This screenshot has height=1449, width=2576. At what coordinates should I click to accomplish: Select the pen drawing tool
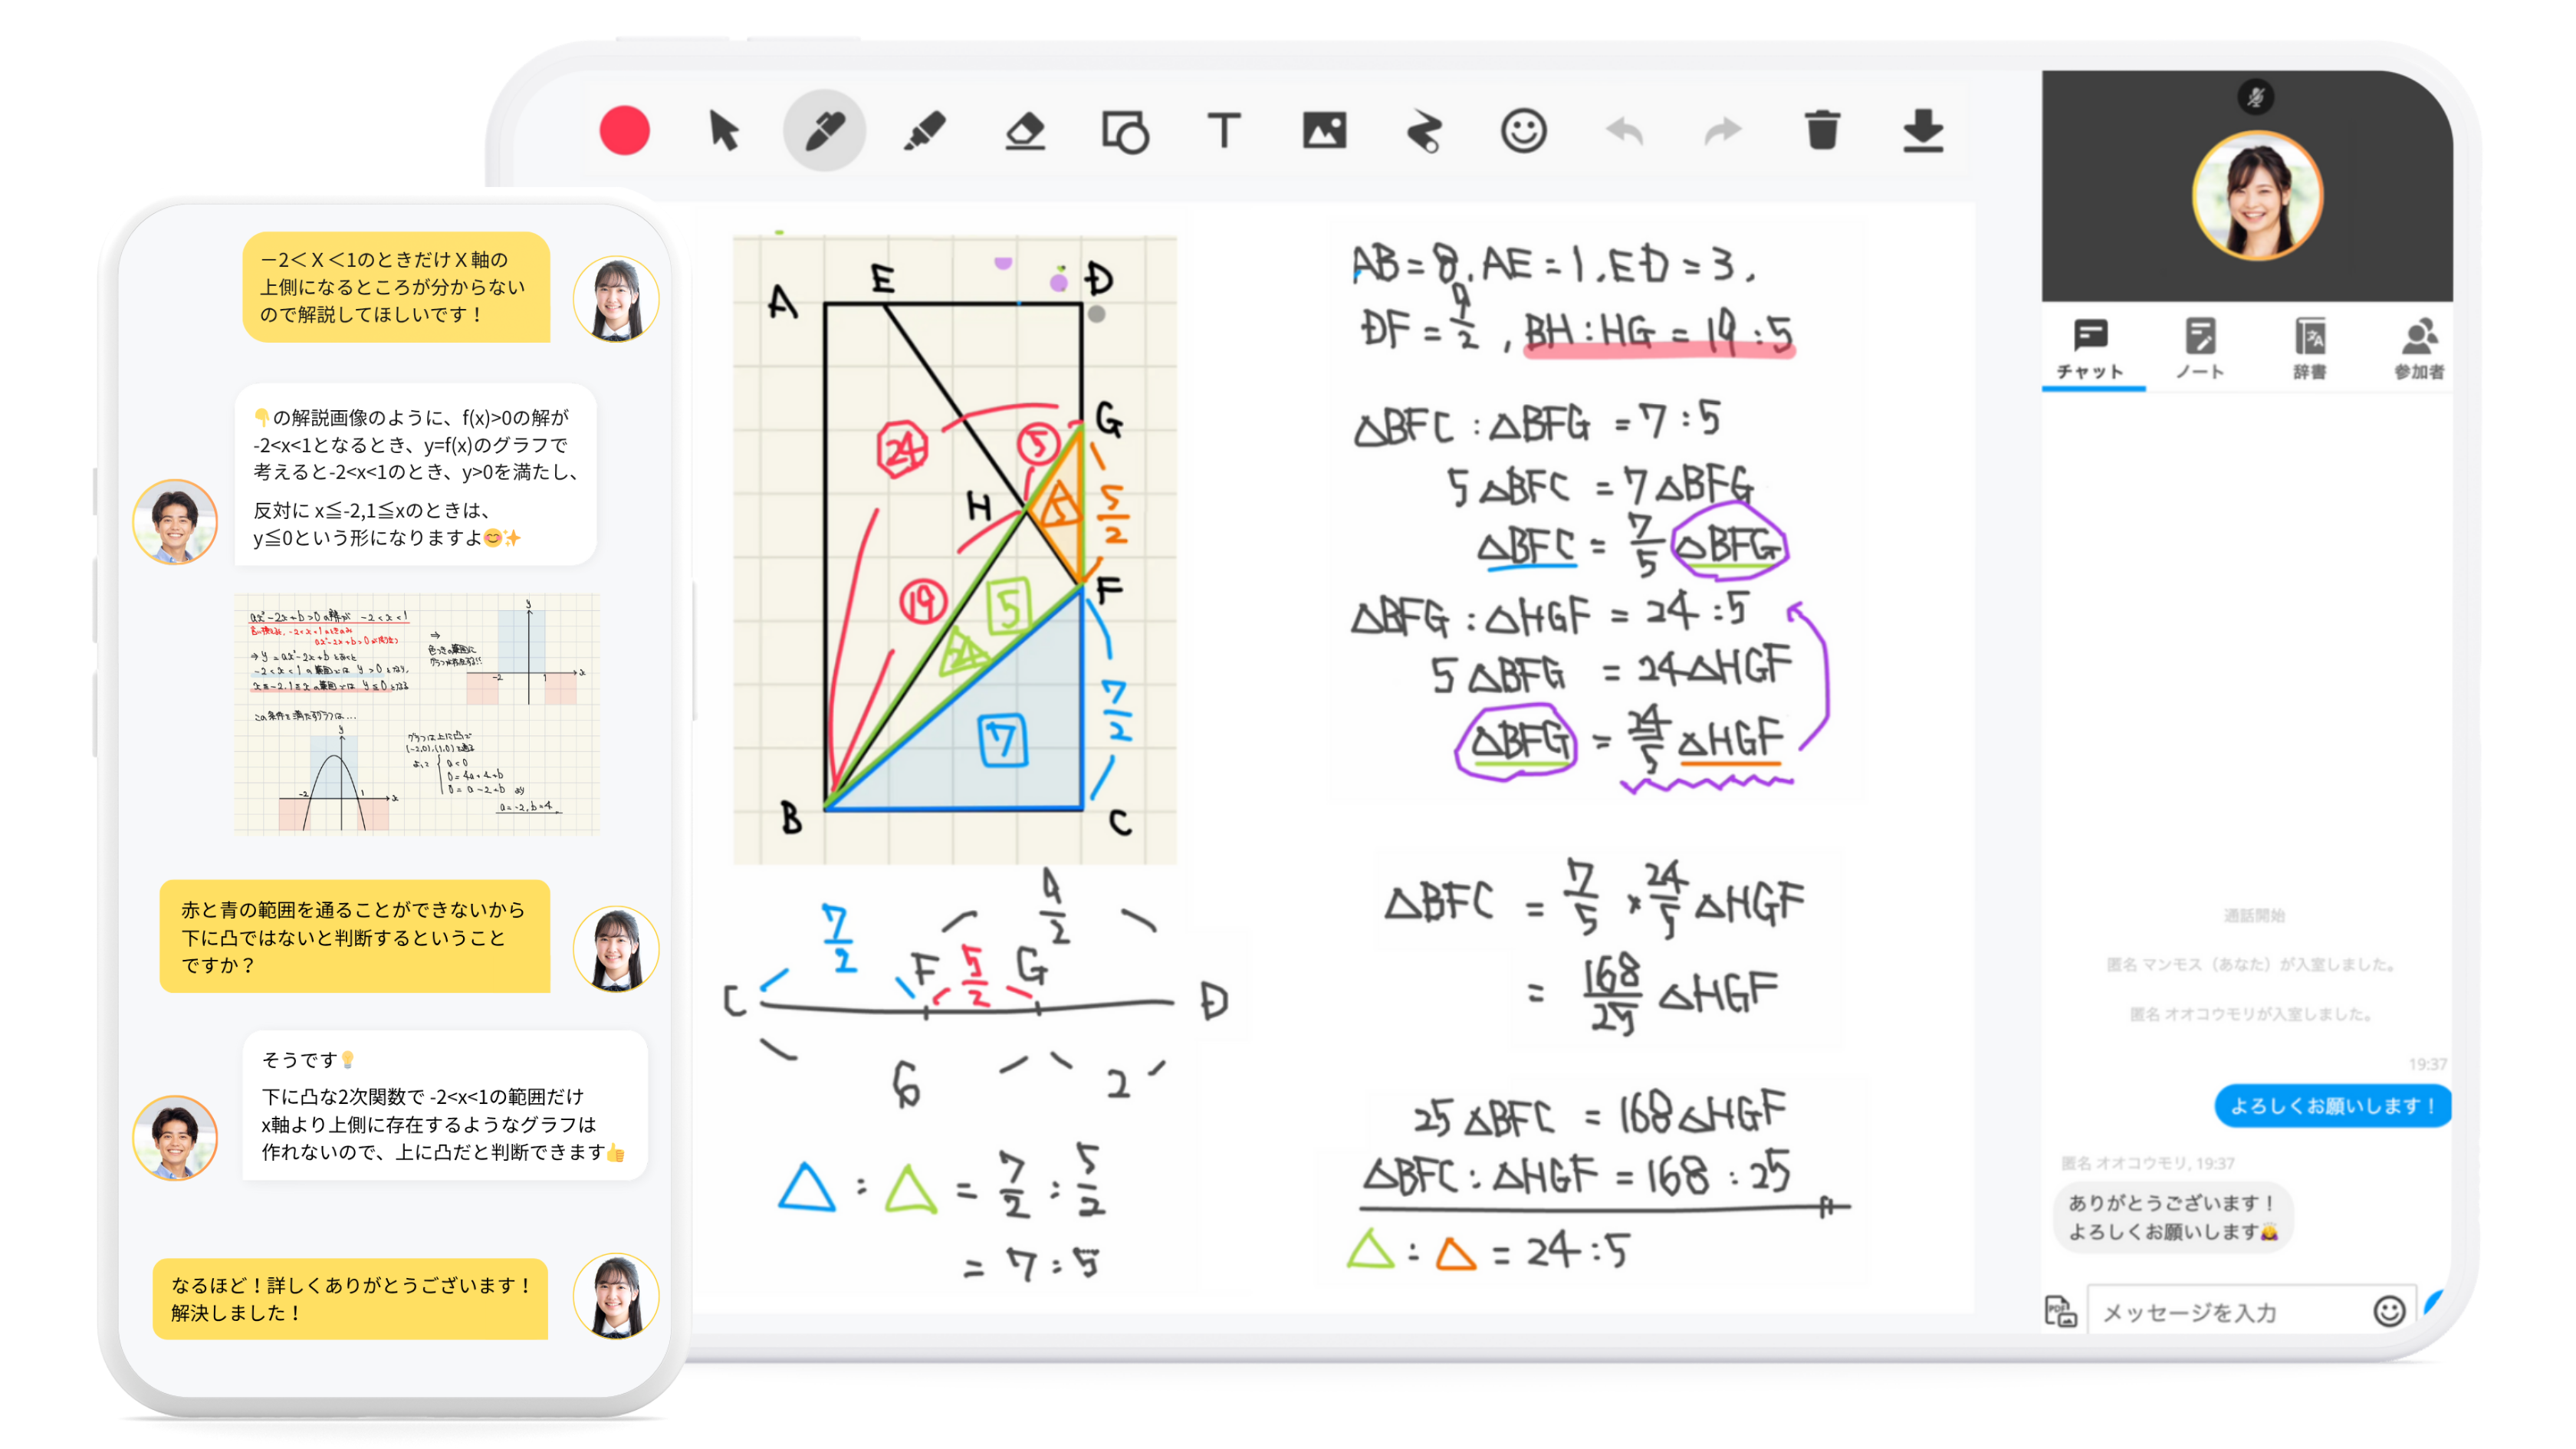coord(824,131)
